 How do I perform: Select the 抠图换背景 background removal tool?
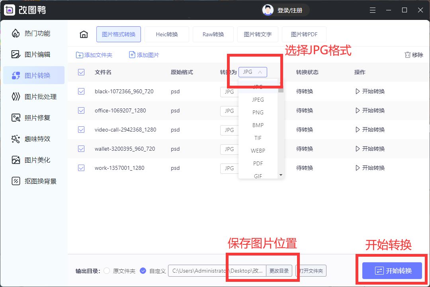[x=34, y=181]
